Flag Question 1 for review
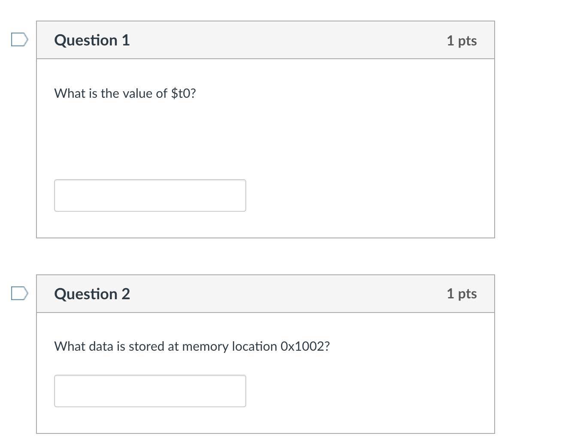The height and width of the screenshot is (445, 562). tap(19, 40)
